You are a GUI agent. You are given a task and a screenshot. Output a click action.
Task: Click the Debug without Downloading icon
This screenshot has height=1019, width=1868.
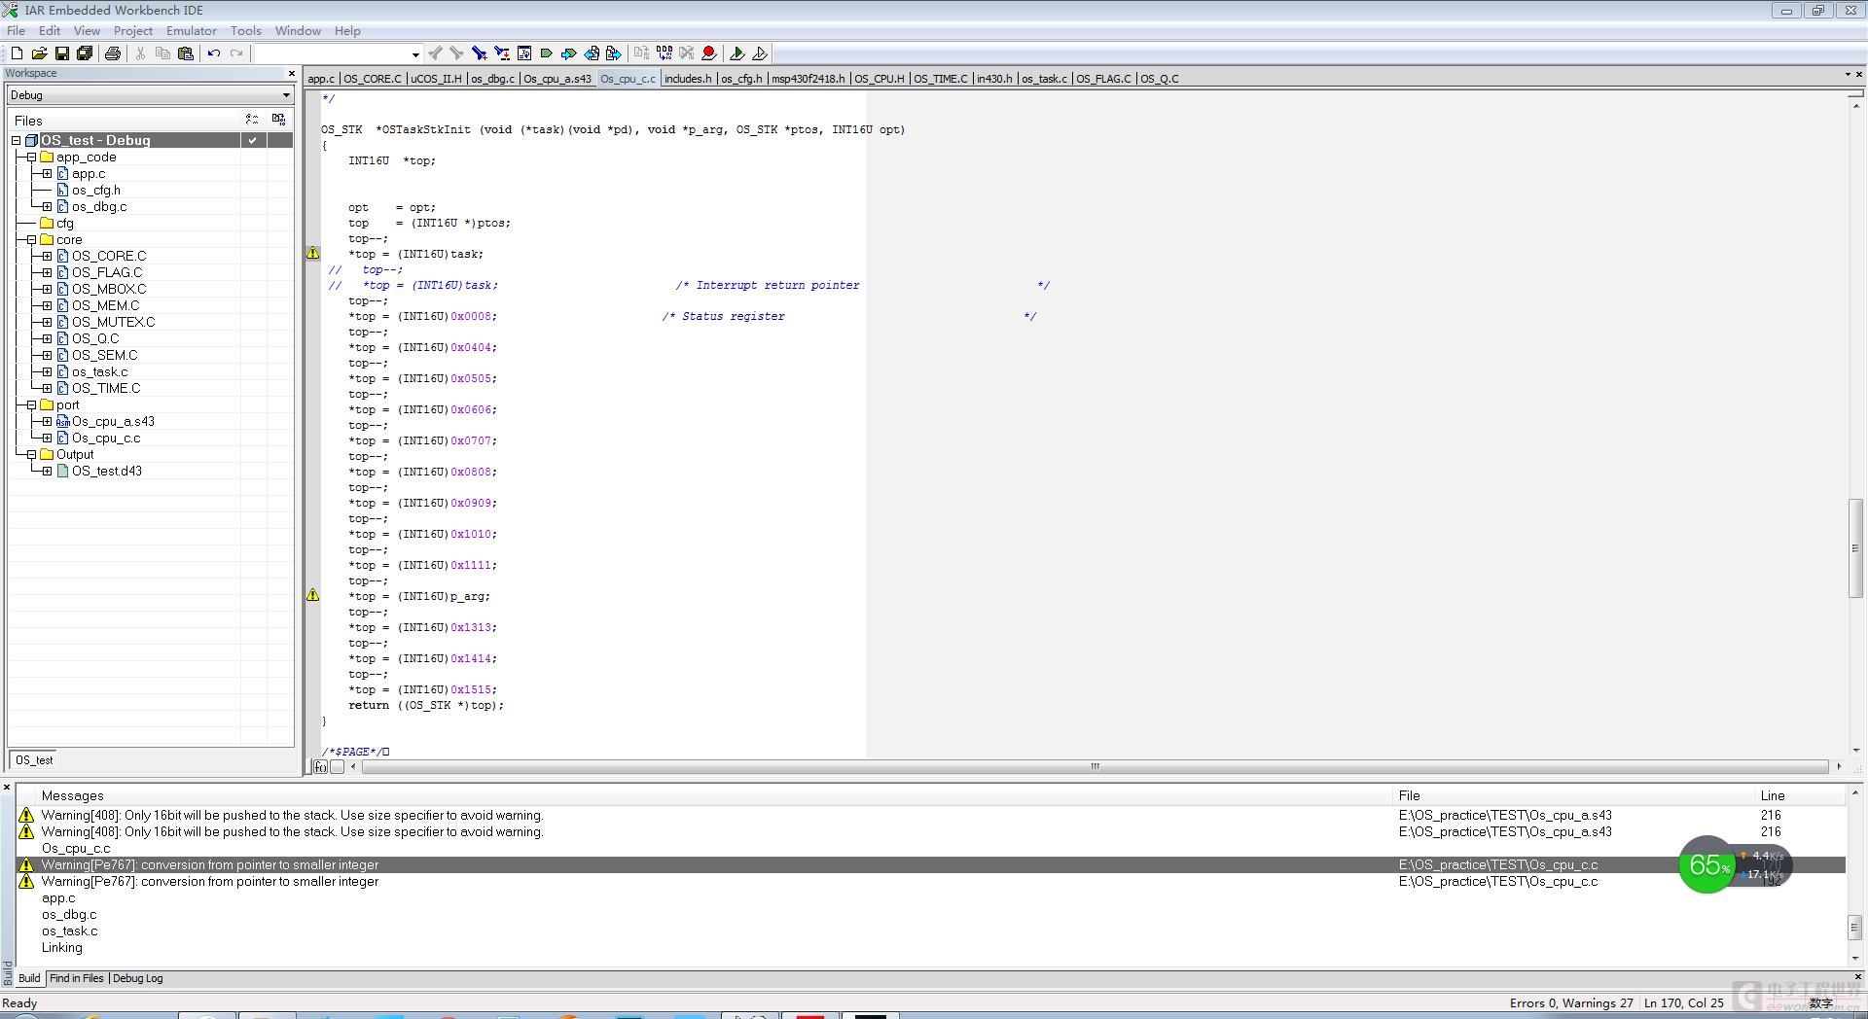pos(760,53)
